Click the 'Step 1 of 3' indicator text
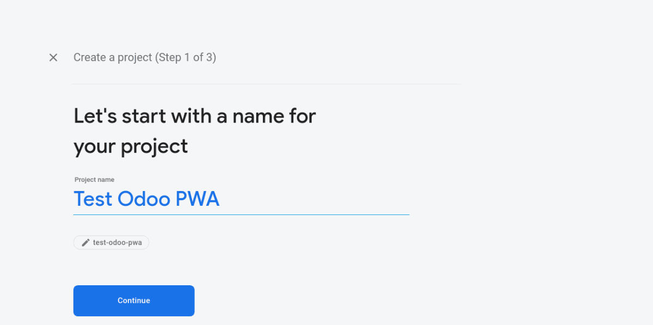 186,57
